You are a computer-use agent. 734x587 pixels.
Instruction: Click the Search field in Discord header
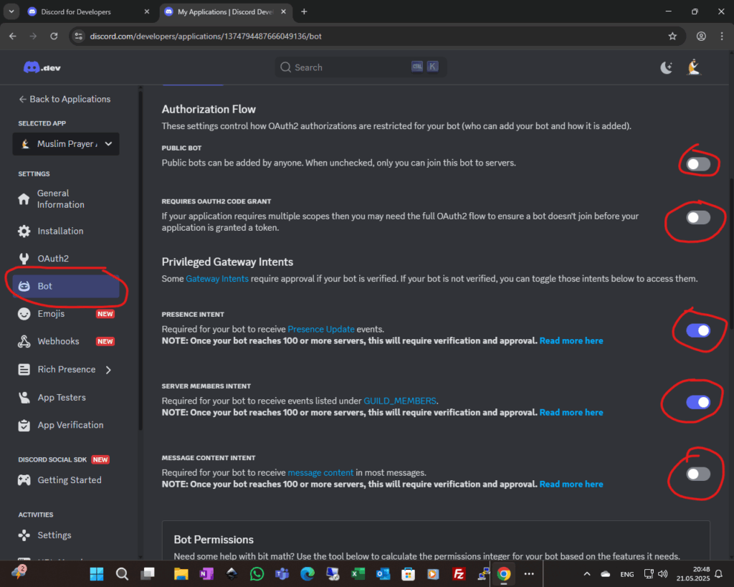pos(361,67)
